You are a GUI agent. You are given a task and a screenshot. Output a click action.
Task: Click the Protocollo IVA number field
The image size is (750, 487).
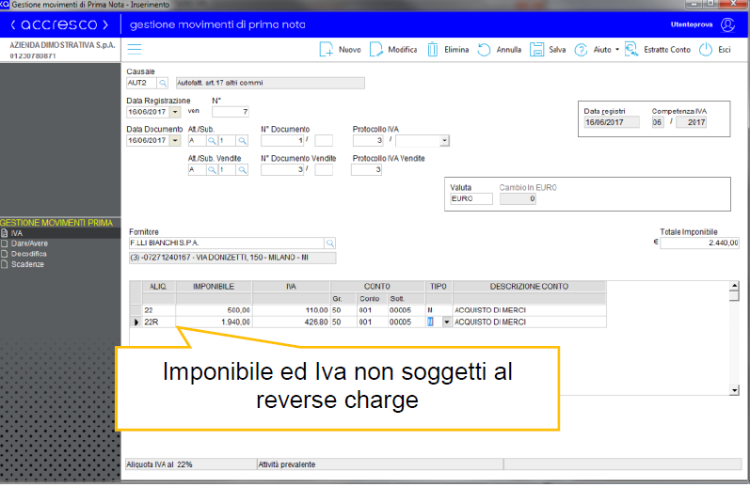point(368,140)
